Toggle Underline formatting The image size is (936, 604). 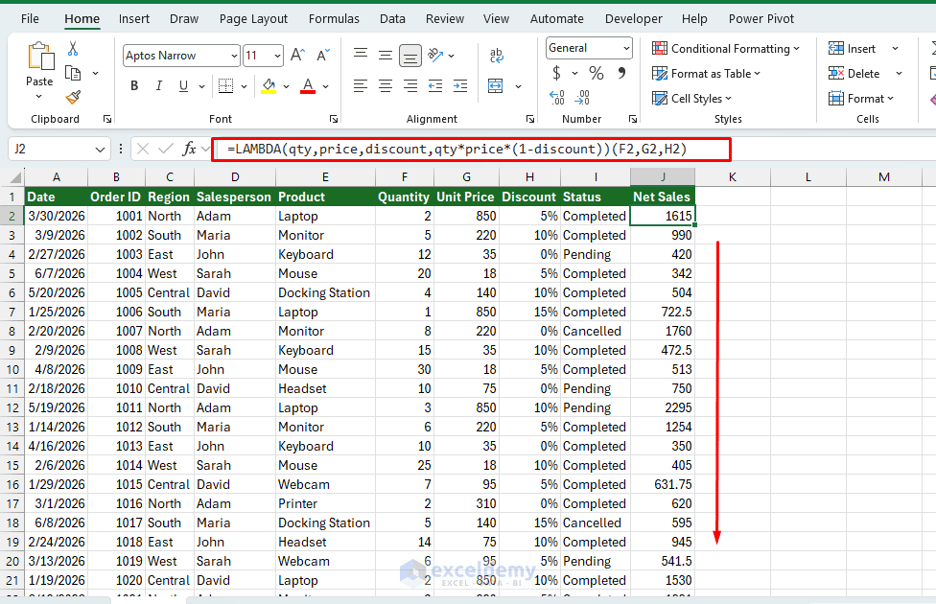183,86
